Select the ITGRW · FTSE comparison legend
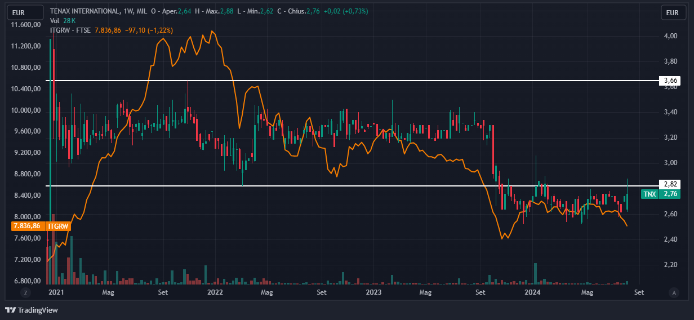Screen dimensions: 694x320 pyautogui.click(x=70, y=30)
